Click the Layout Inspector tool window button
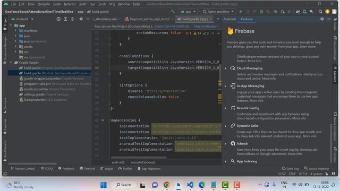The width and height of the screenshot is (340, 191). (x=317, y=169)
